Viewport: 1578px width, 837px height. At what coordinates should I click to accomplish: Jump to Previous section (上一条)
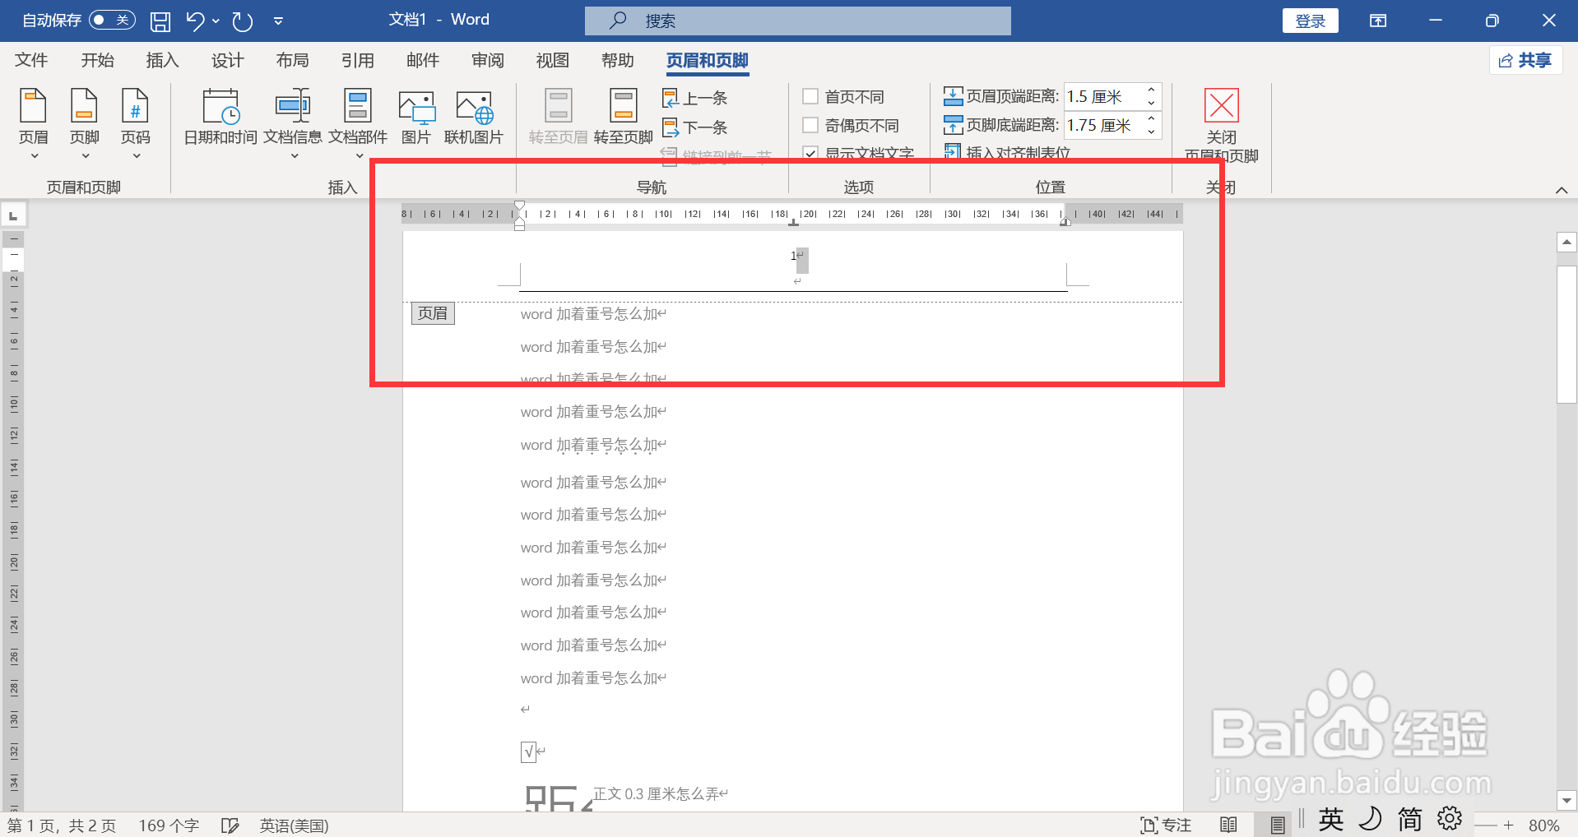[695, 98]
